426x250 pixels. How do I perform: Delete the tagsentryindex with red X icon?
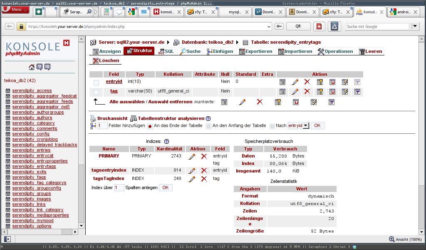click(x=203, y=170)
